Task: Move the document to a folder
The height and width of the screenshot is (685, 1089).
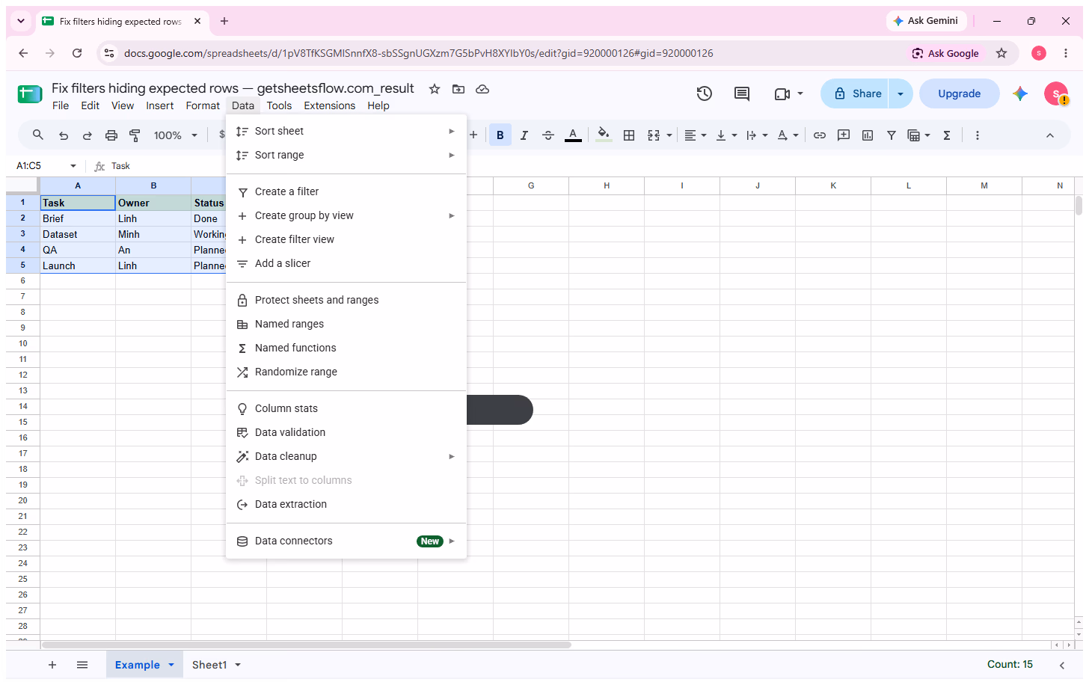Action: click(458, 89)
